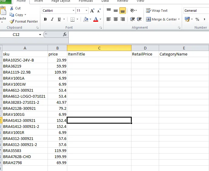The height and width of the screenshot is (171, 209).
Task: Click Merge & Center button
Action: tap(161, 19)
